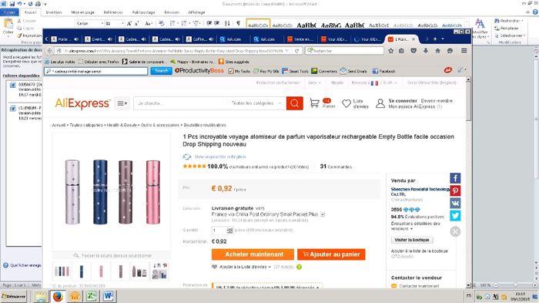This screenshot has width=539, height=303.
Task: Click Firefox home icon in toolbar
Action: (437, 51)
